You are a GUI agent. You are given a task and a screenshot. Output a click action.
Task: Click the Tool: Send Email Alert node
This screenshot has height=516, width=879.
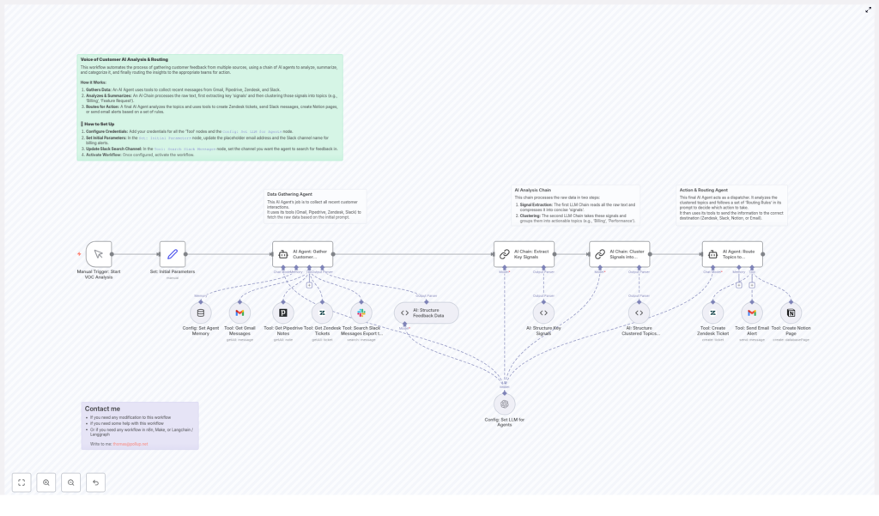(x=752, y=313)
